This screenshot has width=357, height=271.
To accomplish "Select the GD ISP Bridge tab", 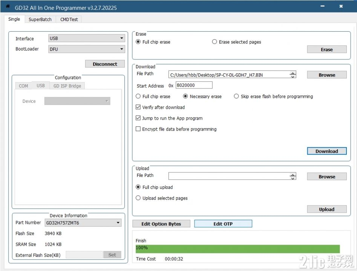I will pos(67,86).
